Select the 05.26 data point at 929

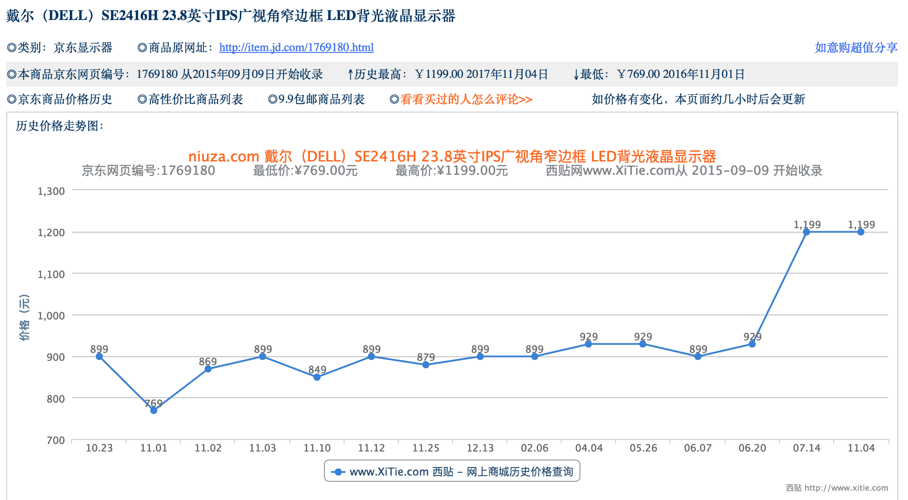[x=643, y=344]
